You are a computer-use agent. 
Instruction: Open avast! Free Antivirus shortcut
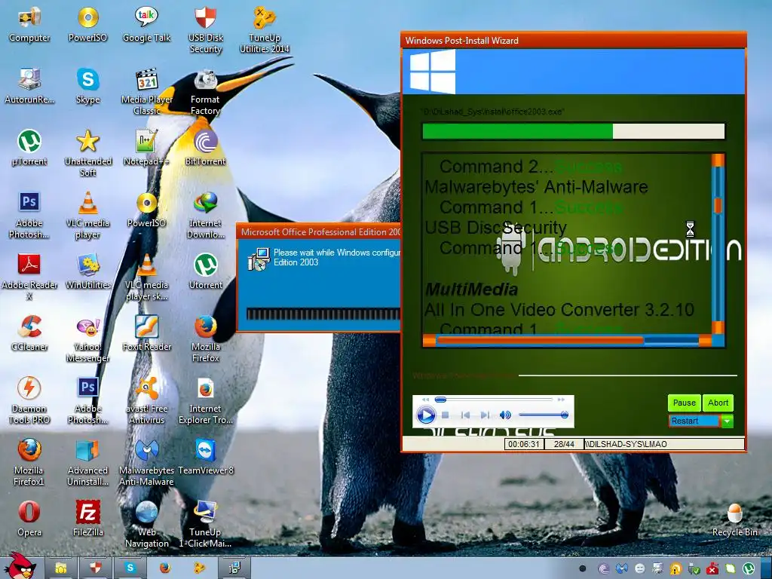[x=146, y=401]
